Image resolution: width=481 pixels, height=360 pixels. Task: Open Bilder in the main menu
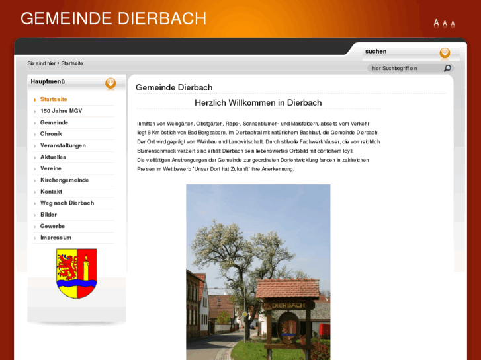click(48, 215)
